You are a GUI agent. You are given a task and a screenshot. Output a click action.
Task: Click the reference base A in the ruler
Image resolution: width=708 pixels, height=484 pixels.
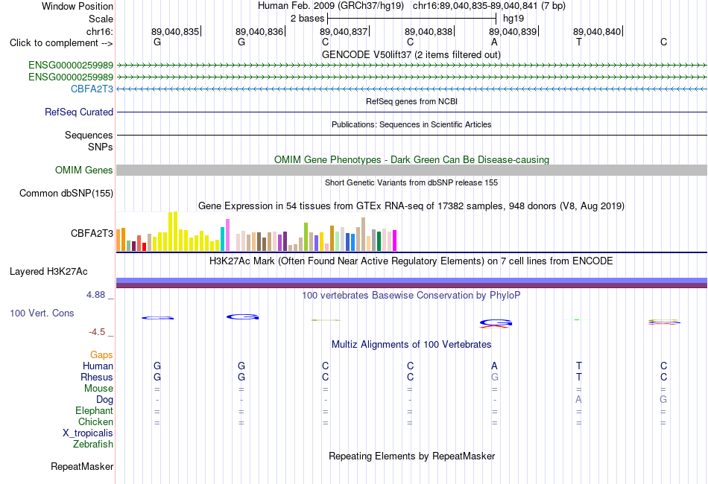[494, 42]
